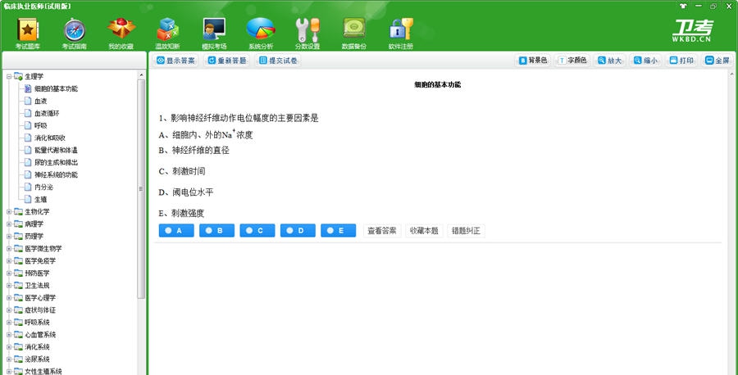The height and width of the screenshot is (375, 738).
Task: Click 收藏本题 to bookmark this question
Action: coord(424,231)
